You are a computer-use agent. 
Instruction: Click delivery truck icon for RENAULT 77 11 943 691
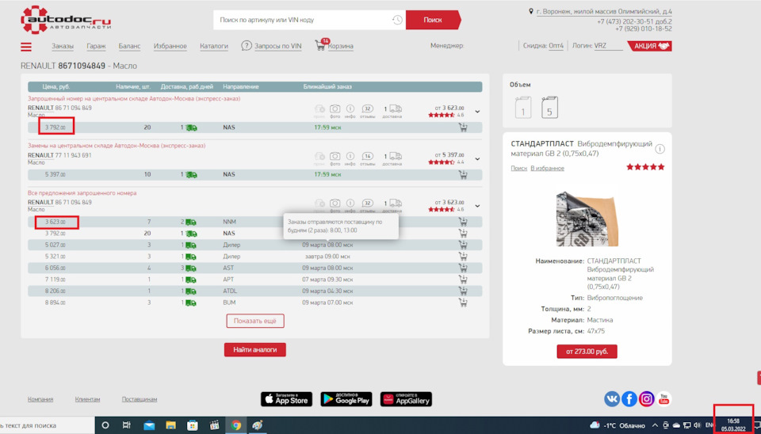coord(396,156)
